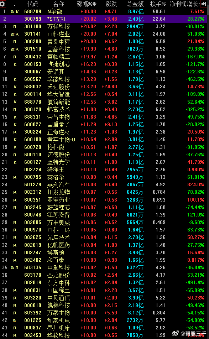Select the highlighted *ST左江 row
The height and width of the screenshot is (339, 209).
click(104, 19)
